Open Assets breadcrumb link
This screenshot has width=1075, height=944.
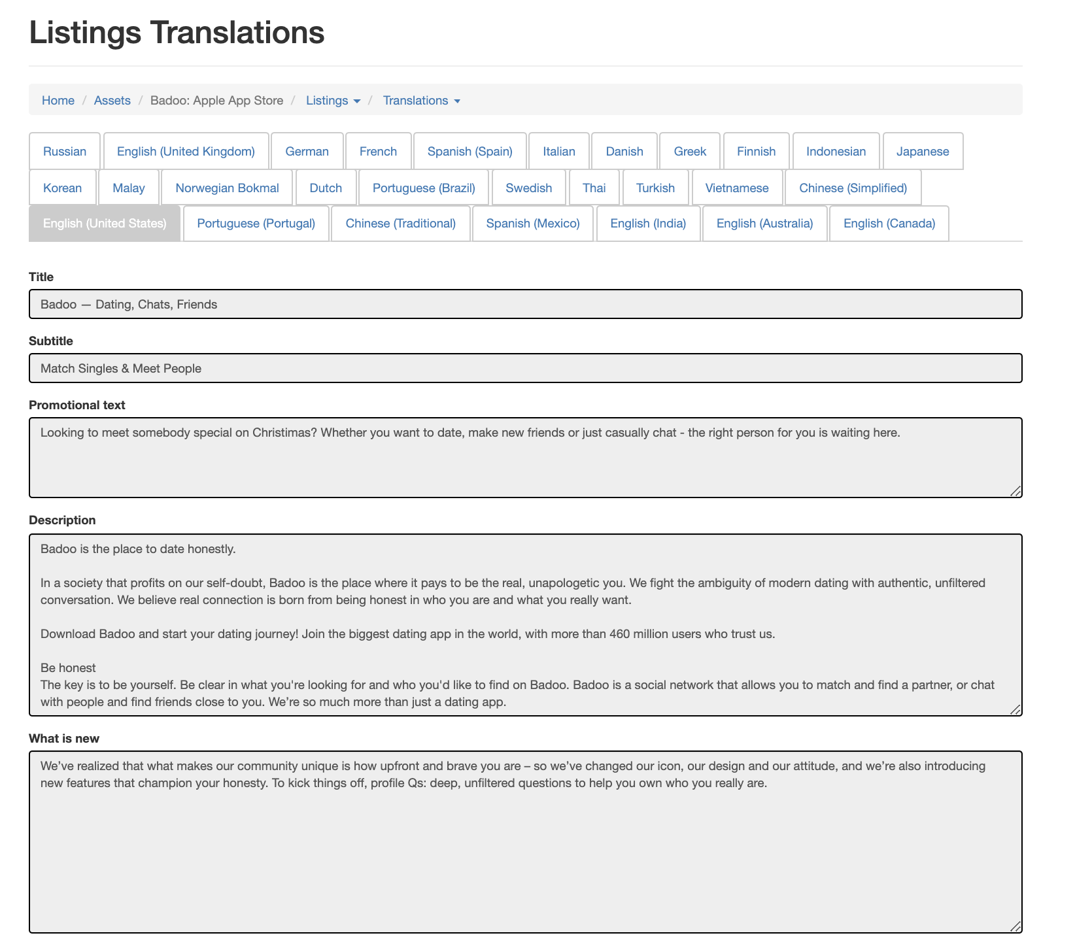[112, 100]
